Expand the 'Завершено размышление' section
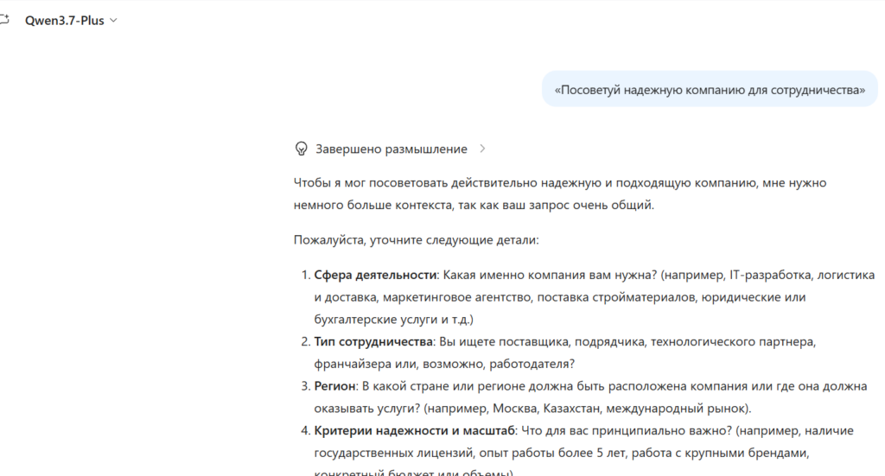This screenshot has width=885, height=476. tap(392, 149)
